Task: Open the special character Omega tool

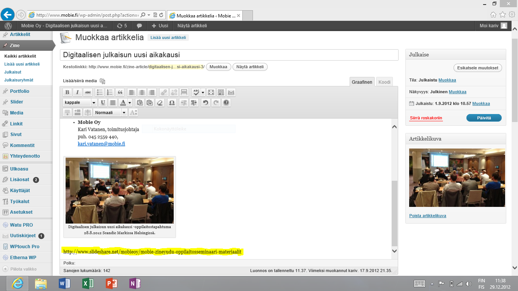Action: [x=172, y=103]
